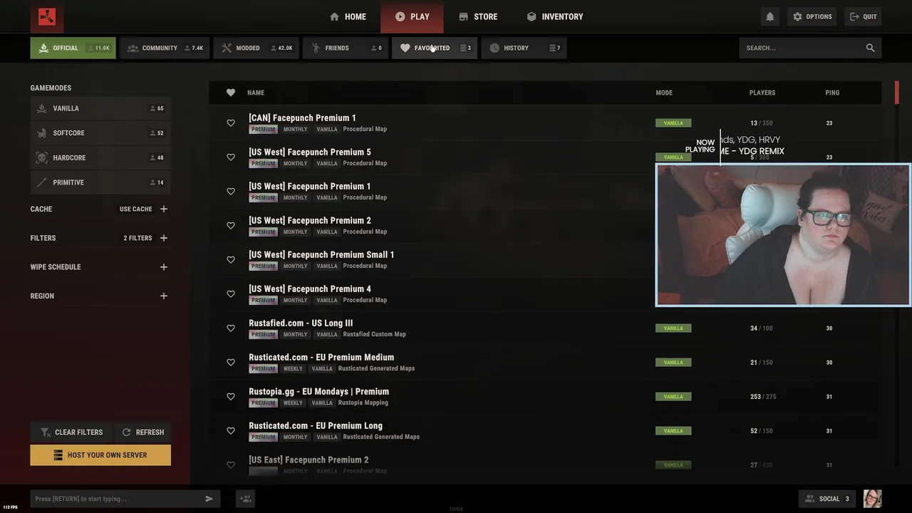Click the chat input field

click(118, 499)
